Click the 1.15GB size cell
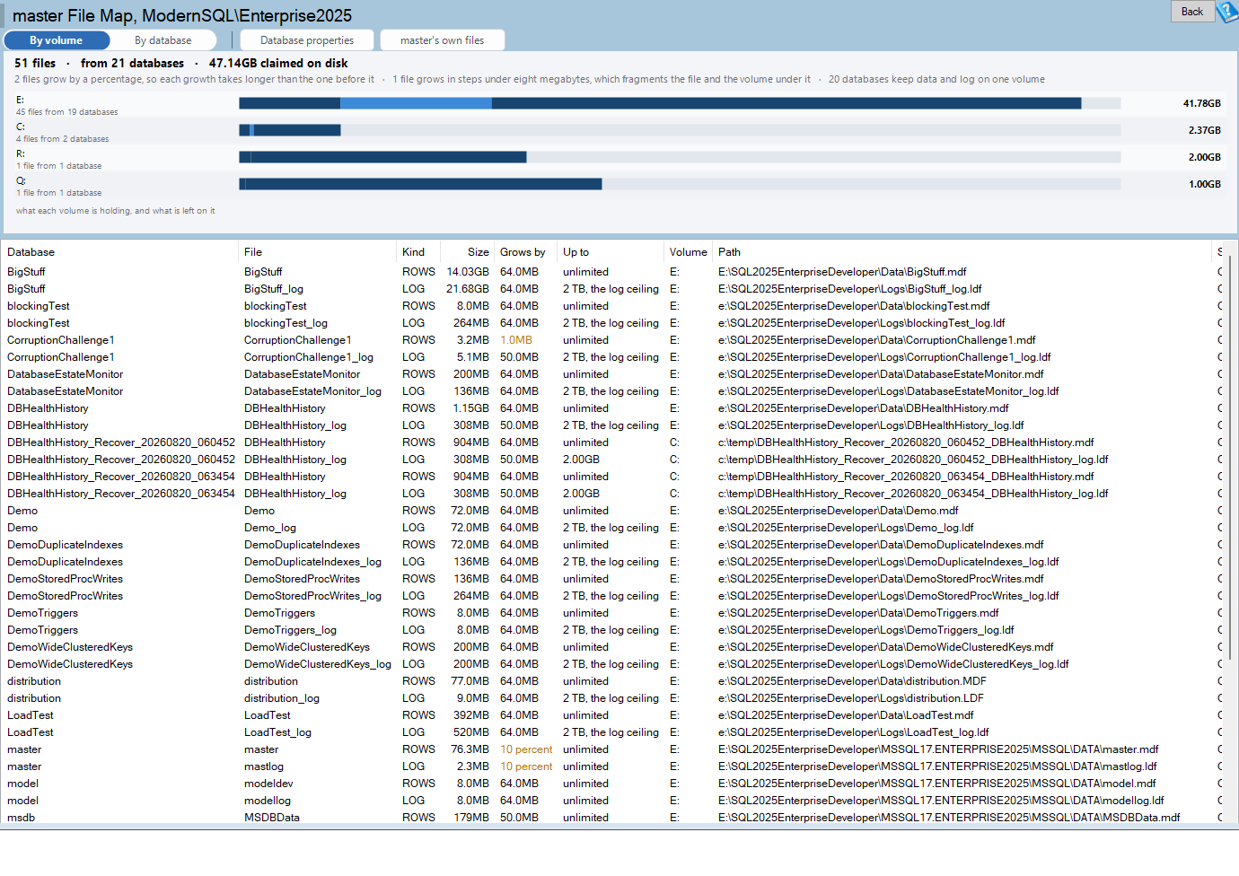Viewport: 1239px width, 876px height. click(x=470, y=408)
